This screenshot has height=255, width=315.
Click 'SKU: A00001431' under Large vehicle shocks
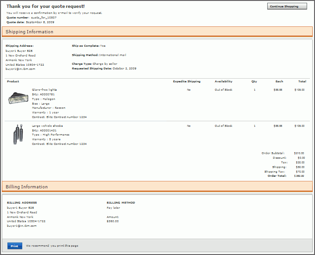44,131
